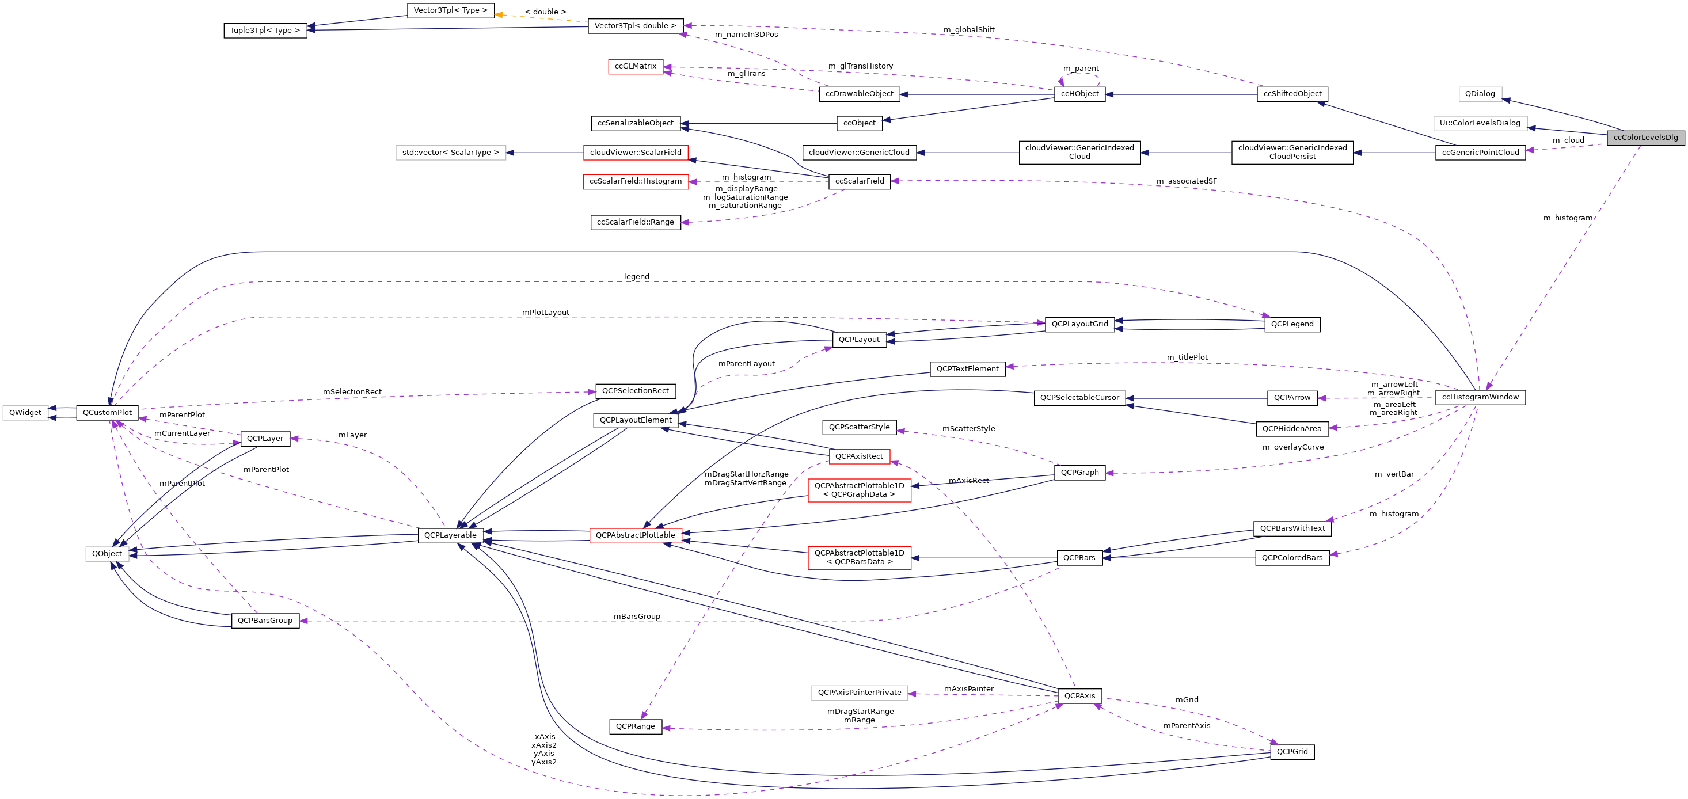Open the ccGLMatrix class documentation

[x=636, y=66]
